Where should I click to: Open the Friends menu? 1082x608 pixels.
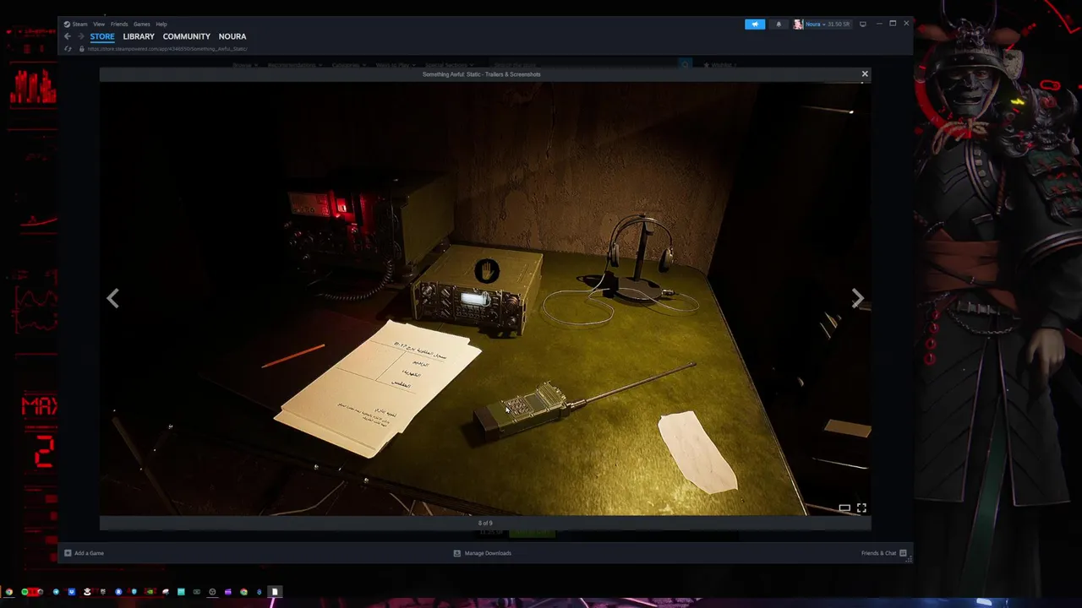pos(119,24)
